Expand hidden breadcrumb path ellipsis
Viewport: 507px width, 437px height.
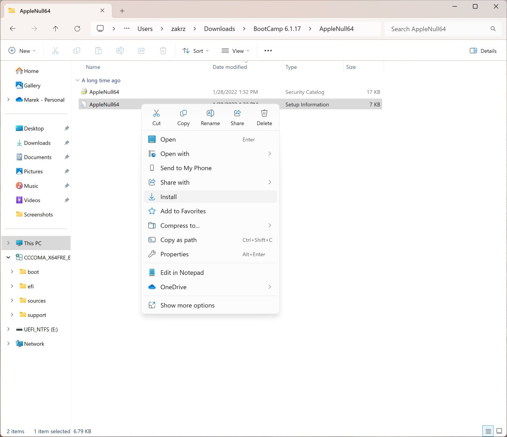(x=127, y=29)
